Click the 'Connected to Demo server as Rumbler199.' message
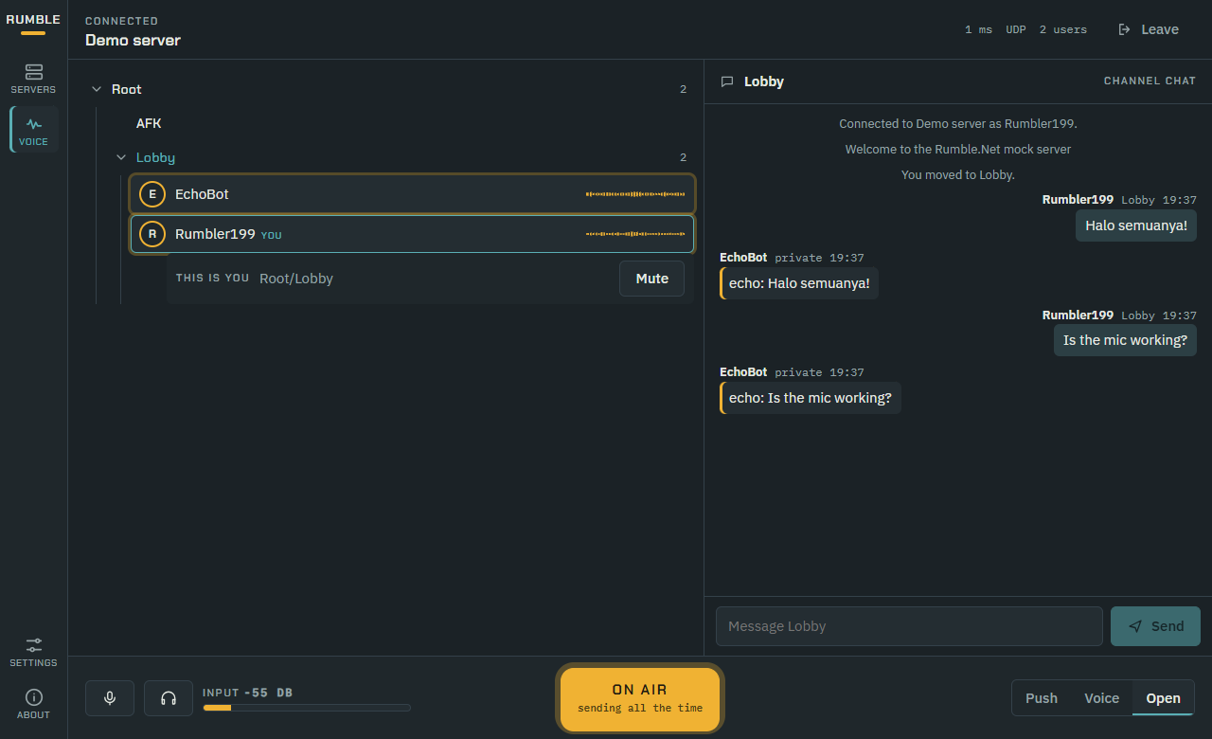The height and width of the screenshot is (739, 1212). coord(958,124)
